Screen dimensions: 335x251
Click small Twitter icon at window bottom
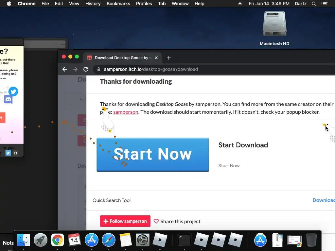click(8, 153)
